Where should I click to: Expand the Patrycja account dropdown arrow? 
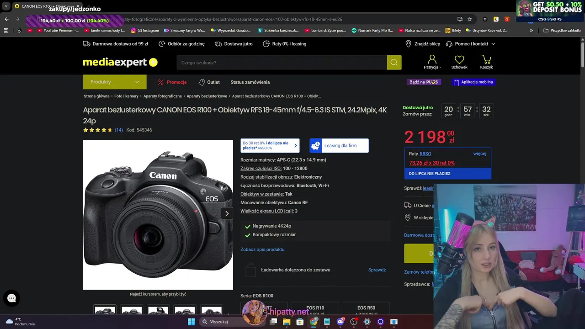[440, 68]
